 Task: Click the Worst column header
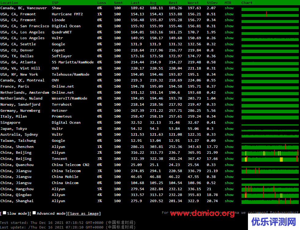click(x=193, y=3)
